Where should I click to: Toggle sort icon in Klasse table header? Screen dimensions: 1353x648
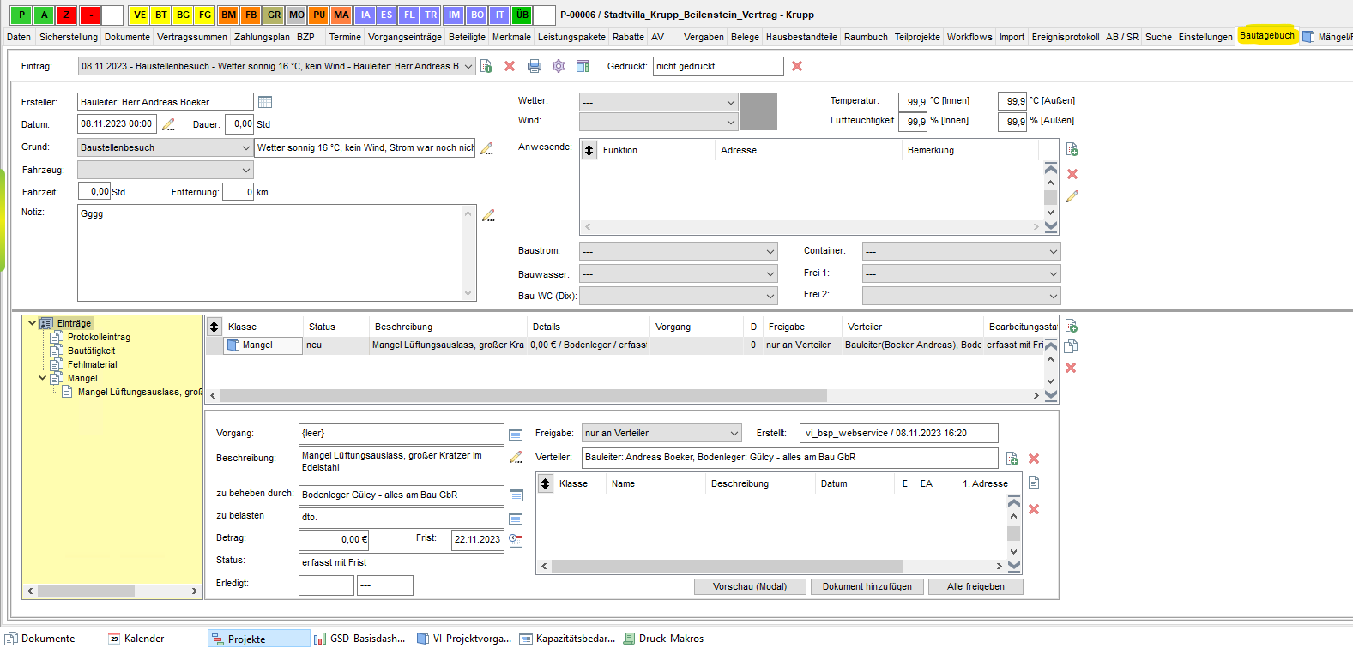(214, 327)
